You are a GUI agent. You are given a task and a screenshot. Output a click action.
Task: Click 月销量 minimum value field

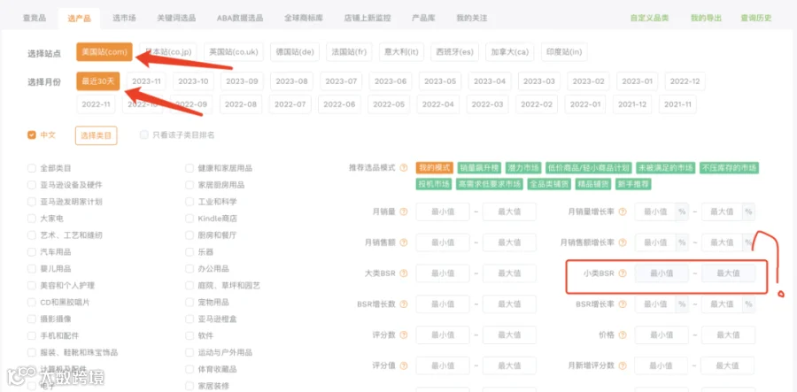coord(443,211)
